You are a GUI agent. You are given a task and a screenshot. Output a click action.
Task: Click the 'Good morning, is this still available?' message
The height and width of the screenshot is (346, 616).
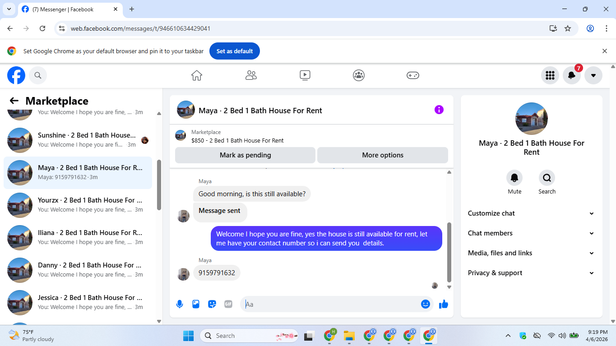(252, 194)
